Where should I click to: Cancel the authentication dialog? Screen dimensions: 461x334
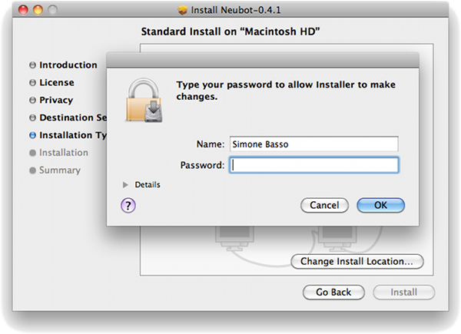(x=324, y=205)
